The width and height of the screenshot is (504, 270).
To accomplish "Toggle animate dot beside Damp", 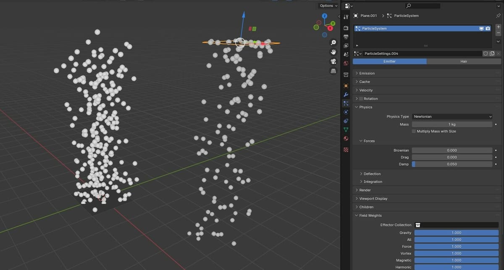I will point(496,165).
